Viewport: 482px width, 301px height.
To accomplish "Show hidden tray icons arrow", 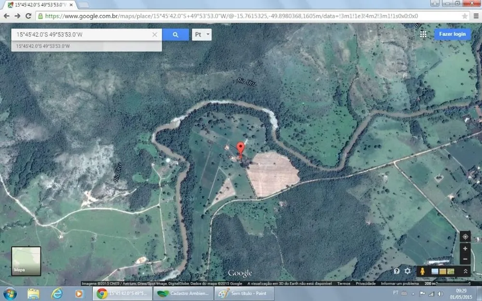I will [413, 294].
